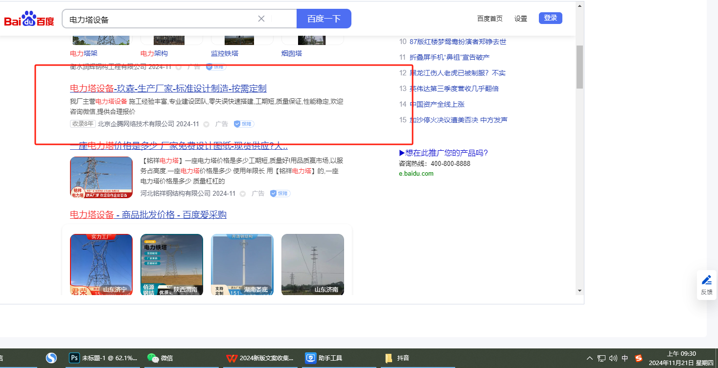Open the 监控铁塔 link
718x368 pixels.
(225, 53)
